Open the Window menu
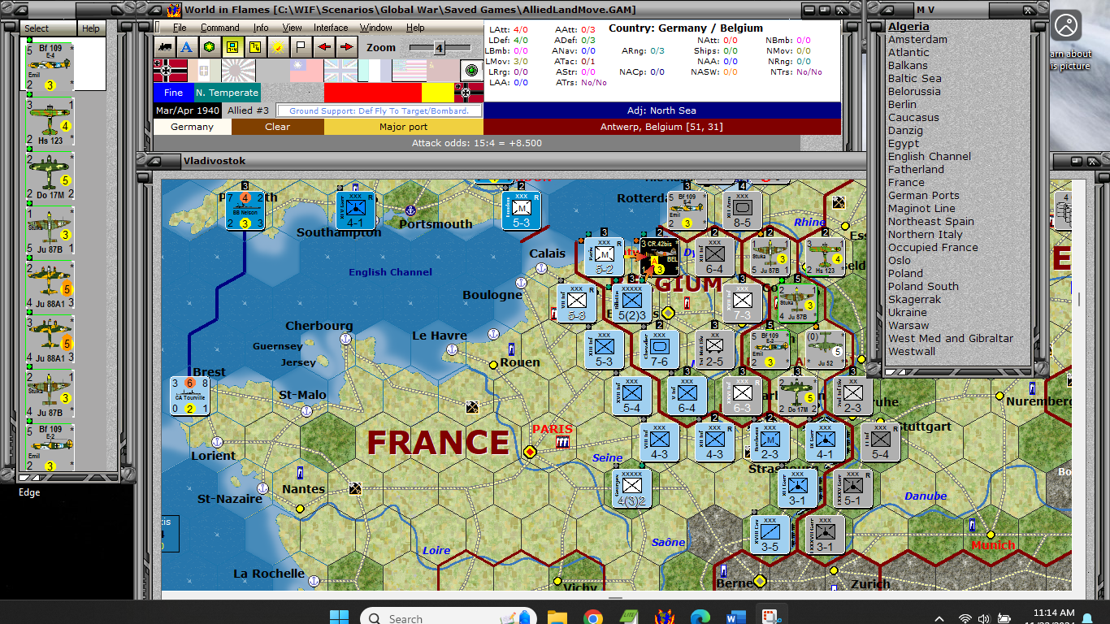 pyautogui.click(x=376, y=28)
